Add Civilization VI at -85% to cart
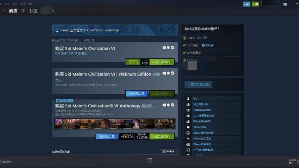This screenshot has width=299, height=168. coord(162,62)
